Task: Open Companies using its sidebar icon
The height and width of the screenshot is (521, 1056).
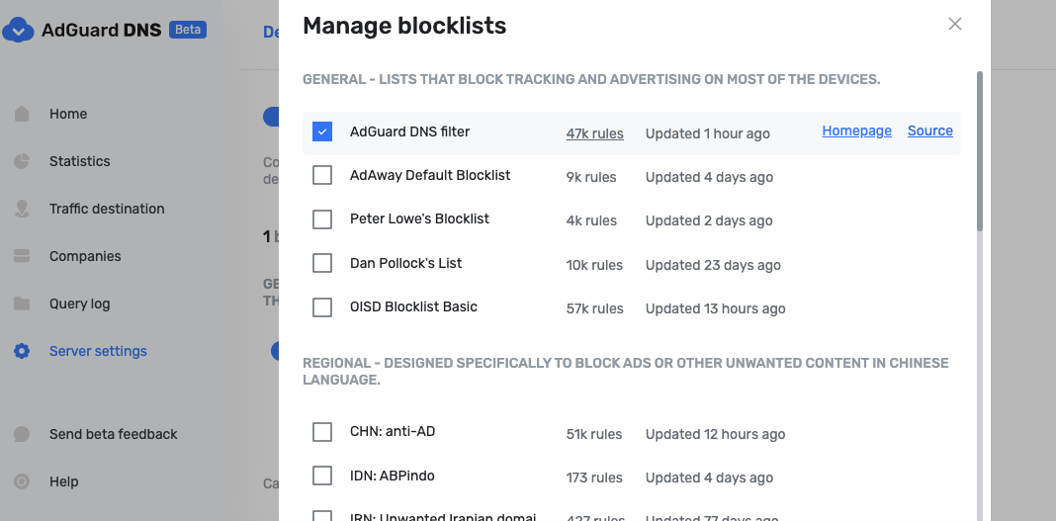Action: pos(22,256)
